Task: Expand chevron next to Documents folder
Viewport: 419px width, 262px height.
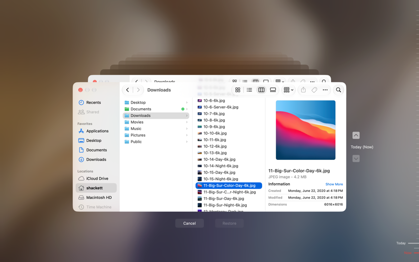Action: pyautogui.click(x=187, y=109)
